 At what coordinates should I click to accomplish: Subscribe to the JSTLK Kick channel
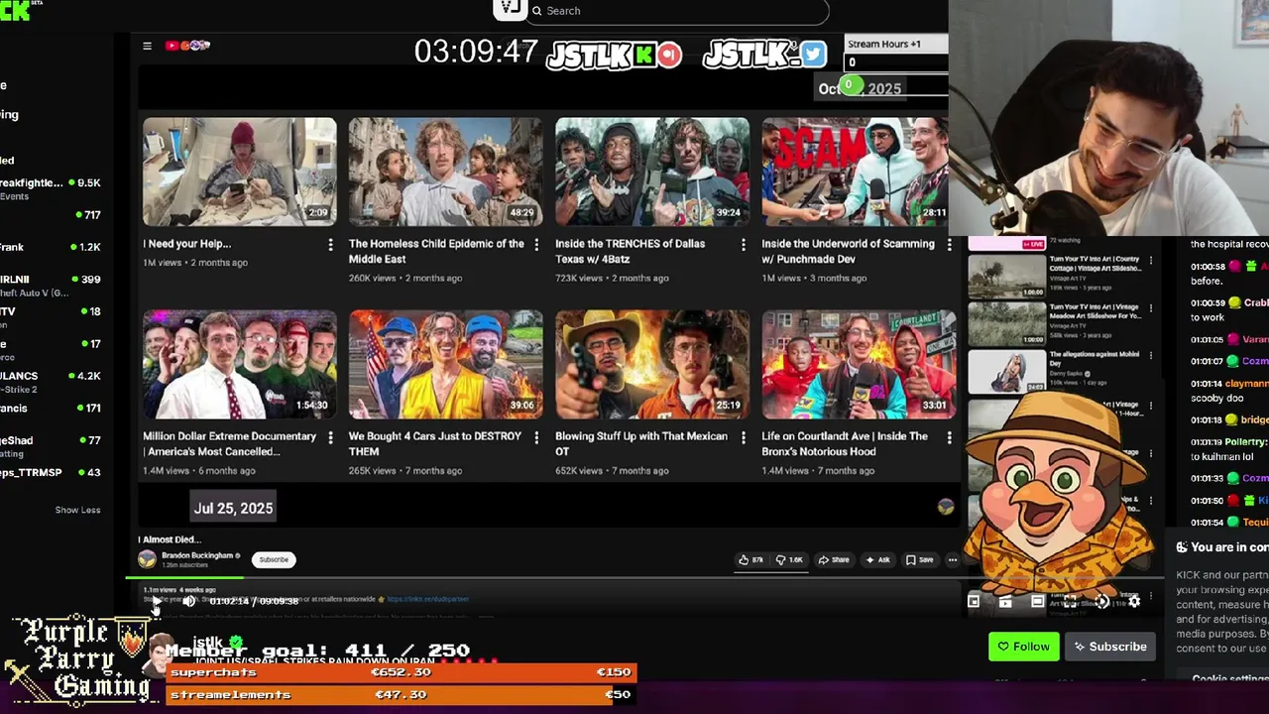click(x=1110, y=647)
